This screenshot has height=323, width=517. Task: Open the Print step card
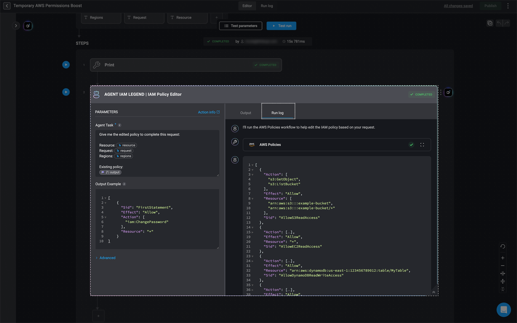coord(186,65)
